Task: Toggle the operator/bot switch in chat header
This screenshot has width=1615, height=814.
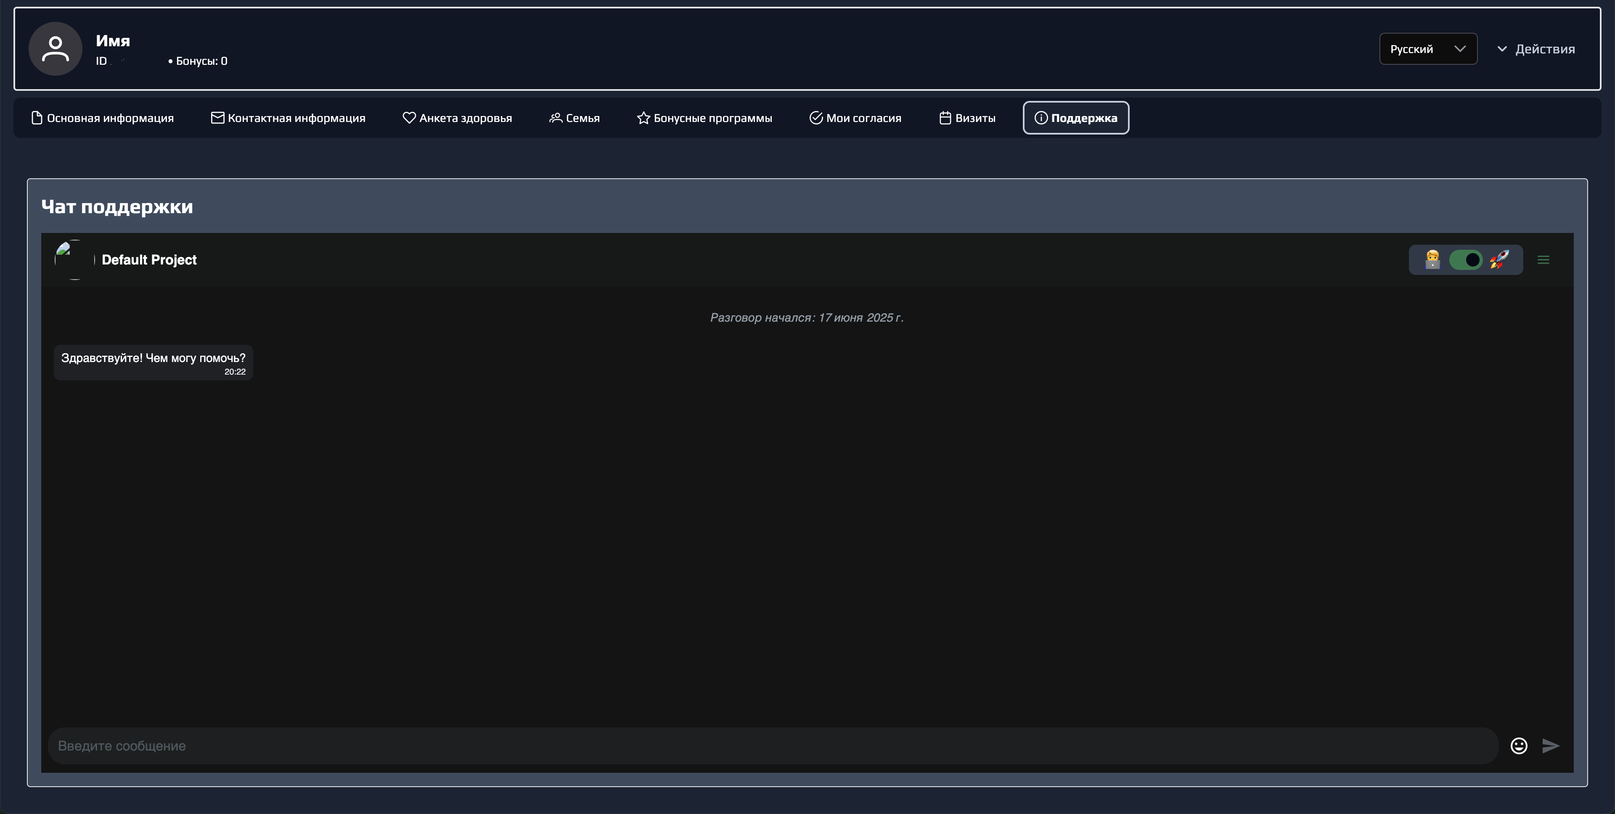Action: (x=1465, y=259)
